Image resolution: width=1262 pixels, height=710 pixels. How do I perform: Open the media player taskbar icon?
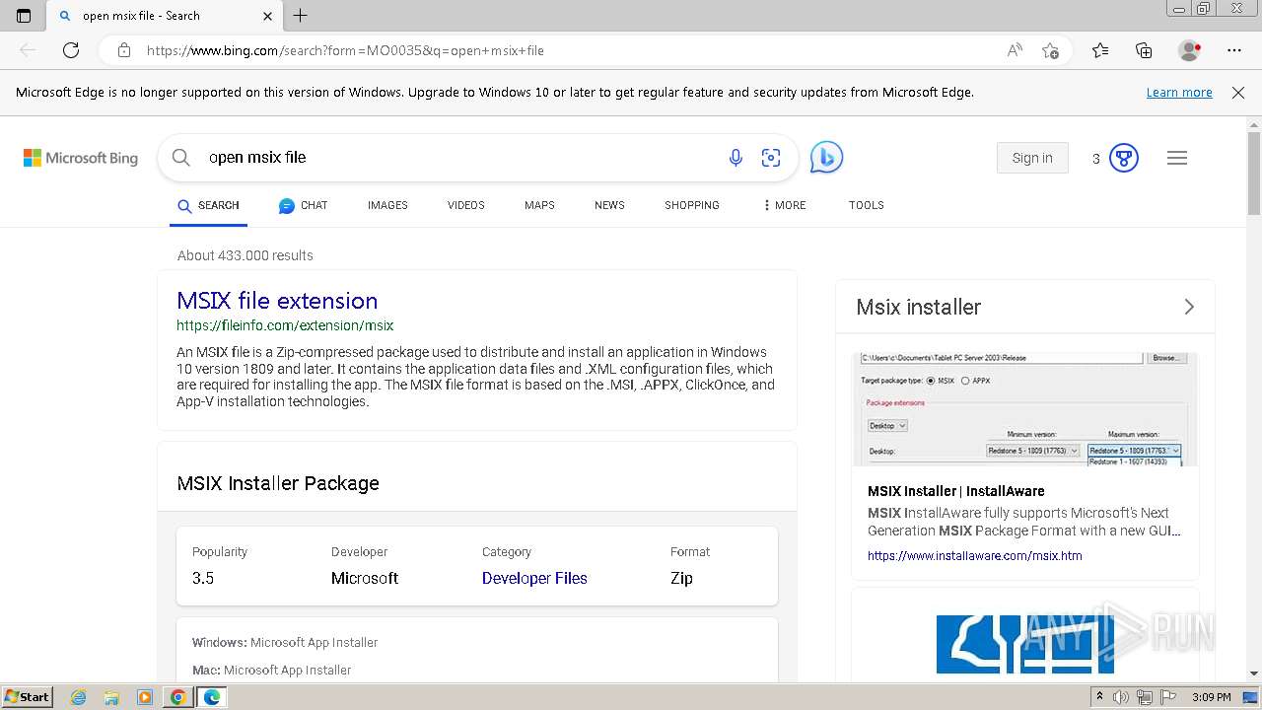(x=145, y=697)
